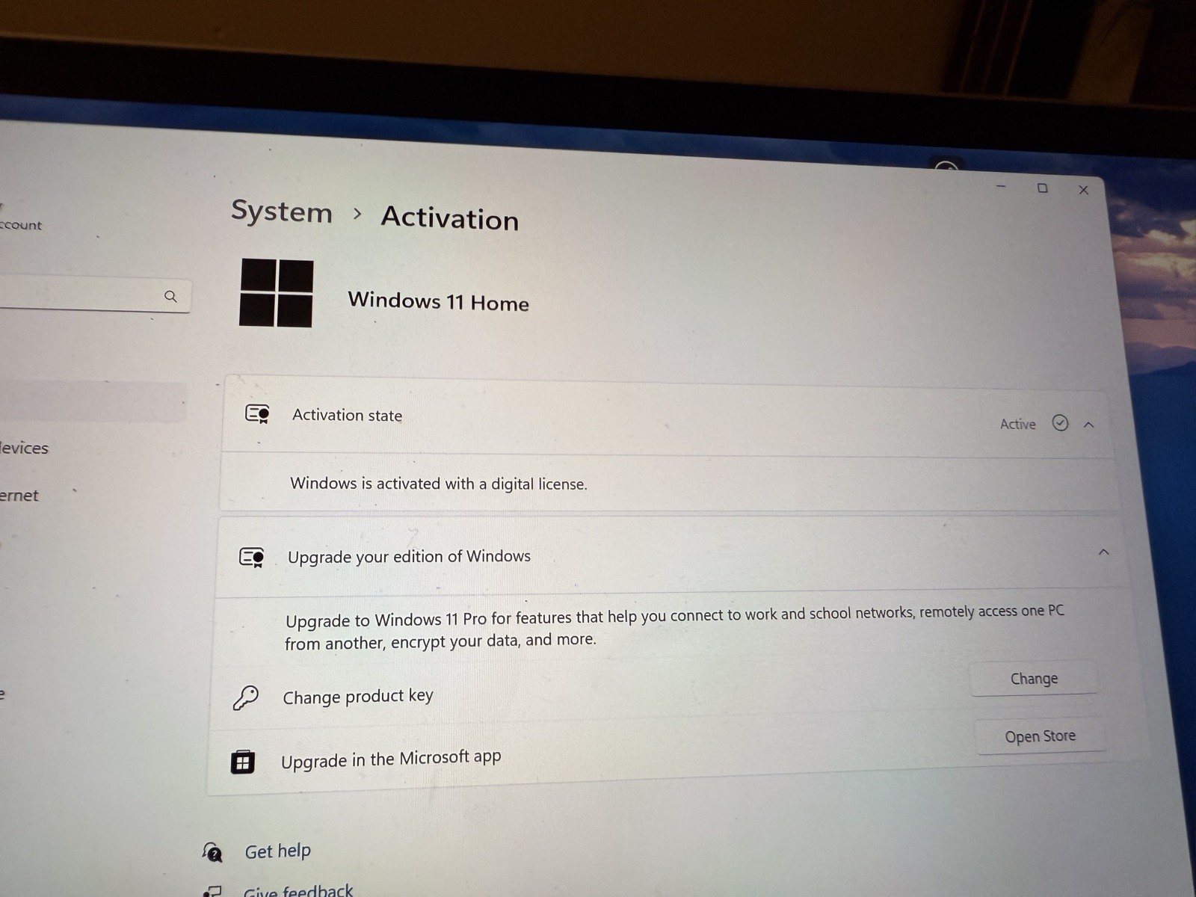Click the 'Windows 11 Home' edition text
This screenshot has width=1196, height=897.
[x=439, y=301]
